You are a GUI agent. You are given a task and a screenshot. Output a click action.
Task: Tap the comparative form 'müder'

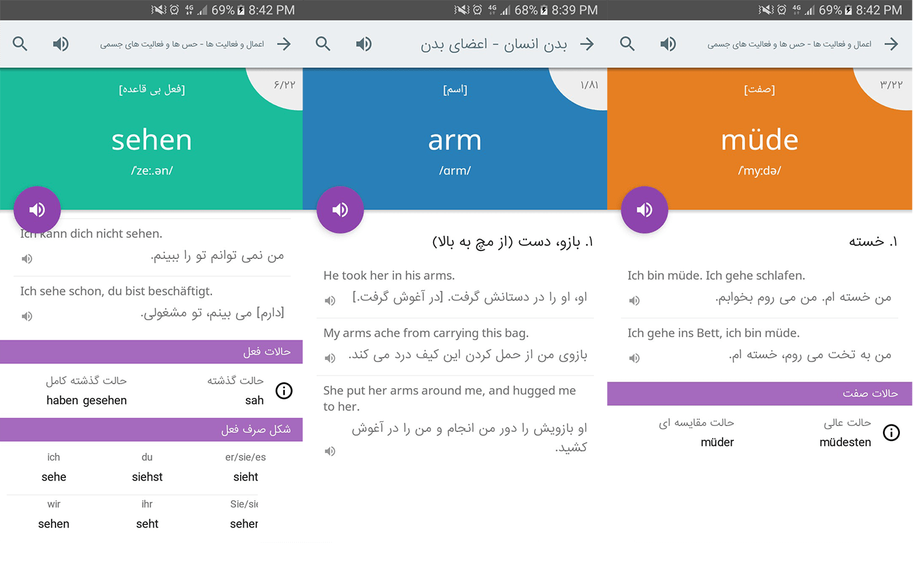coord(717,442)
